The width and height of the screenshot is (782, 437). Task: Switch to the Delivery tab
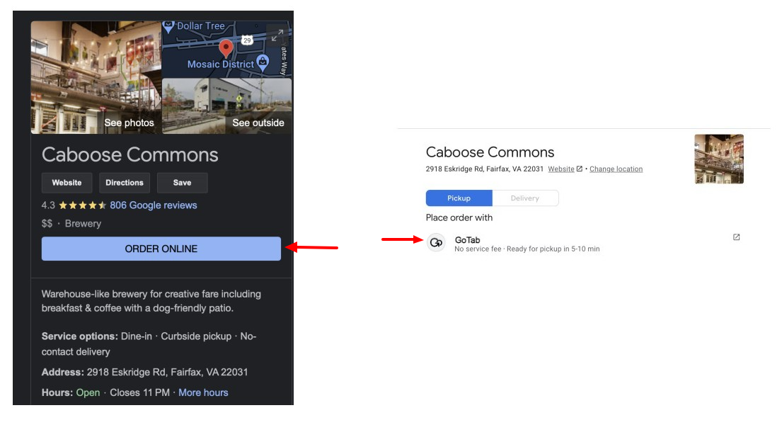(x=524, y=198)
